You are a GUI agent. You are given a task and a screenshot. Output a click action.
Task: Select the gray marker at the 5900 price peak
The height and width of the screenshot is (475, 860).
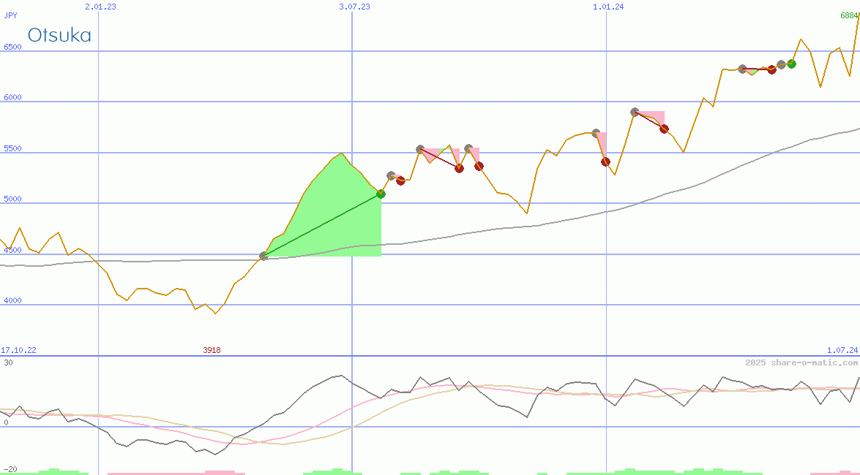coord(635,112)
